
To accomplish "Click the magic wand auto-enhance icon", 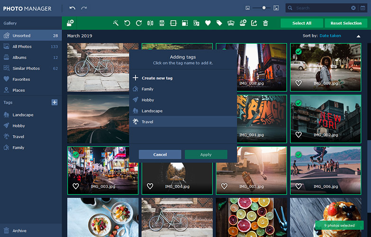I will pos(116,23).
